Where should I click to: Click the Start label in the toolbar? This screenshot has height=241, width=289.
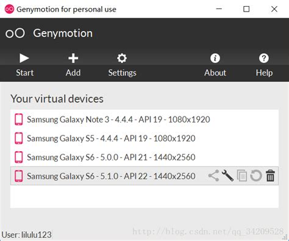click(x=24, y=73)
